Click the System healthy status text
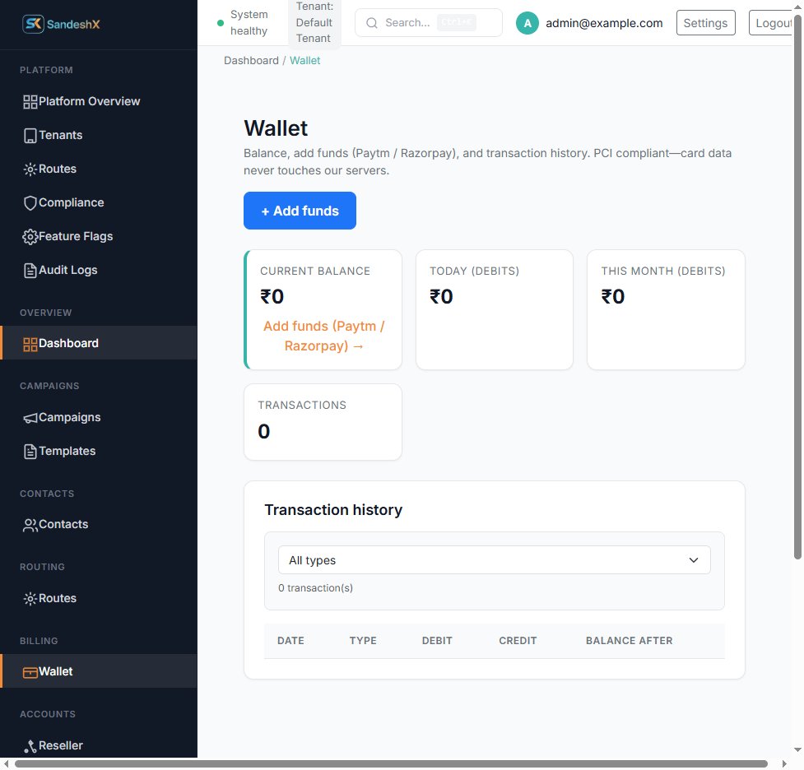 click(x=249, y=22)
